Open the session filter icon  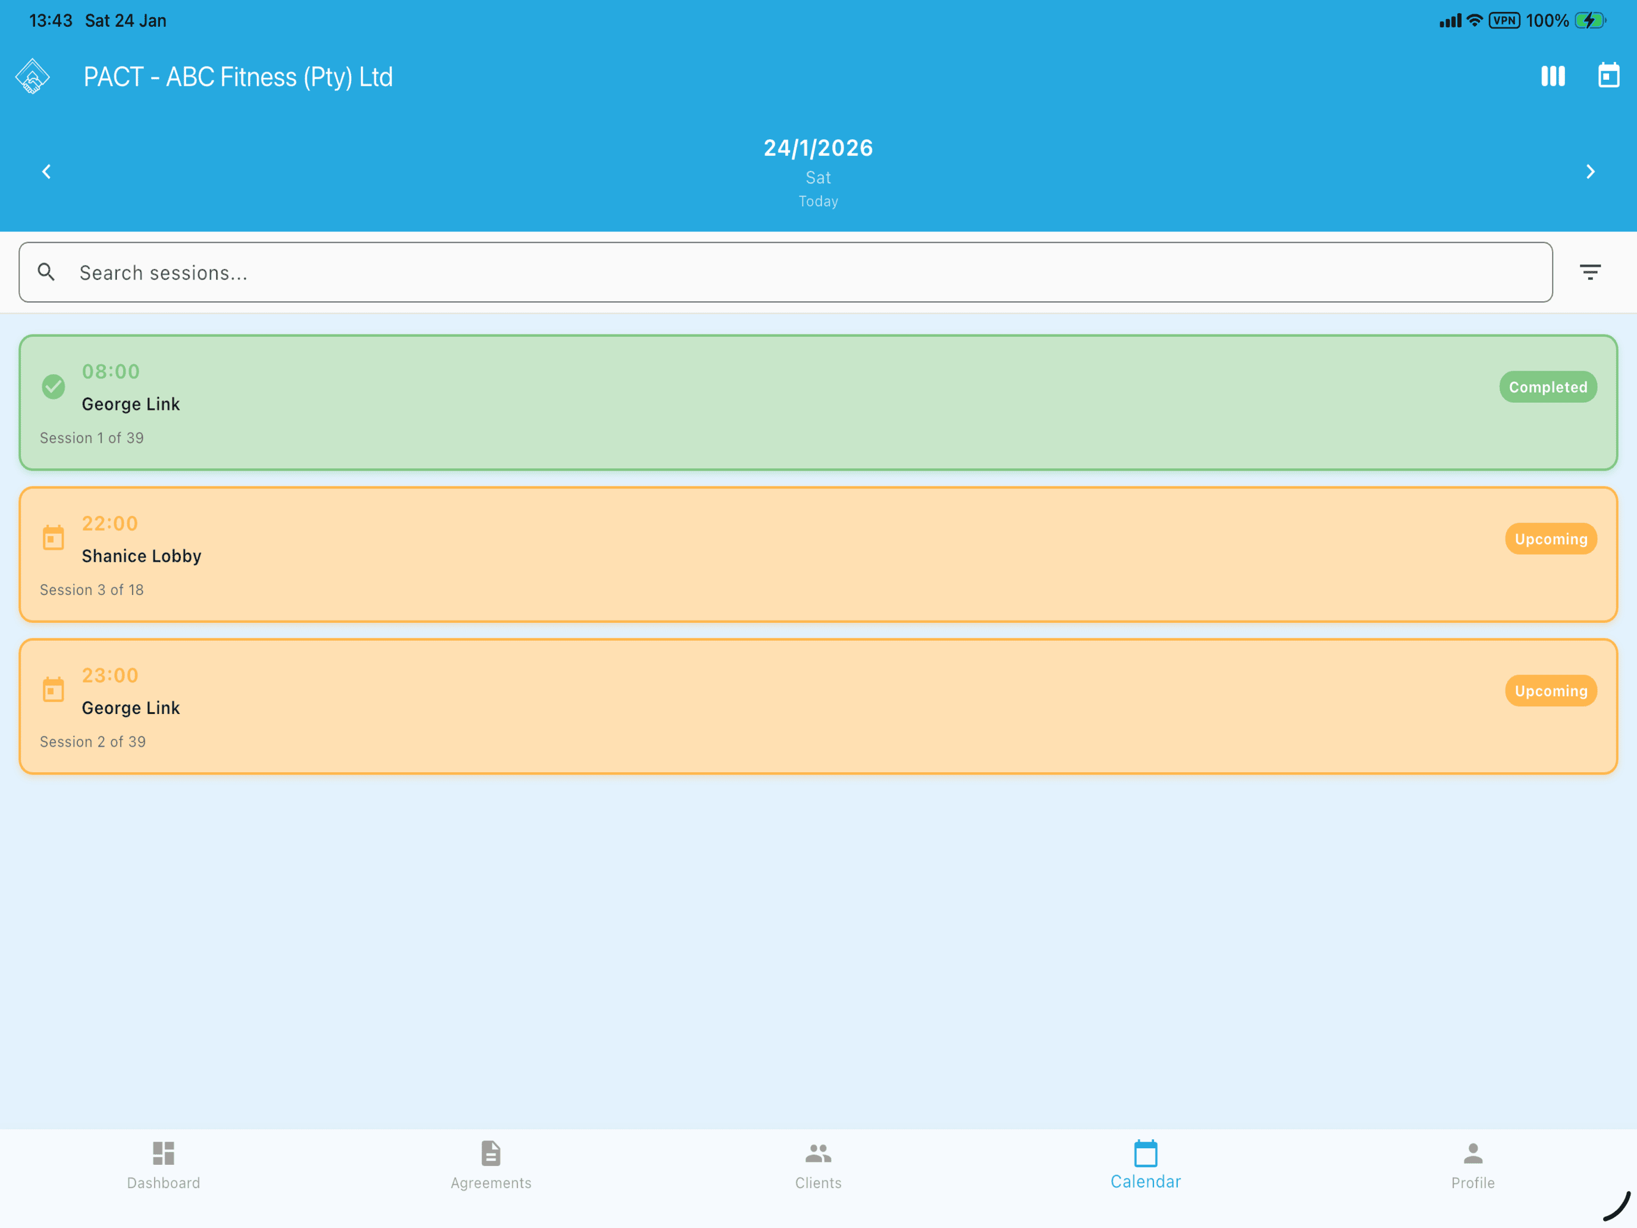tap(1589, 272)
